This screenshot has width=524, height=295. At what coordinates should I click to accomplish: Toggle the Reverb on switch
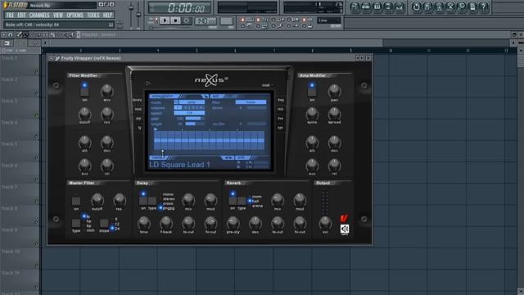tap(233, 201)
